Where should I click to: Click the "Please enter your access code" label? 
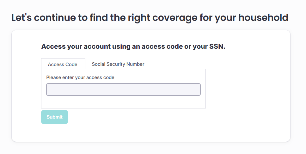(x=80, y=77)
